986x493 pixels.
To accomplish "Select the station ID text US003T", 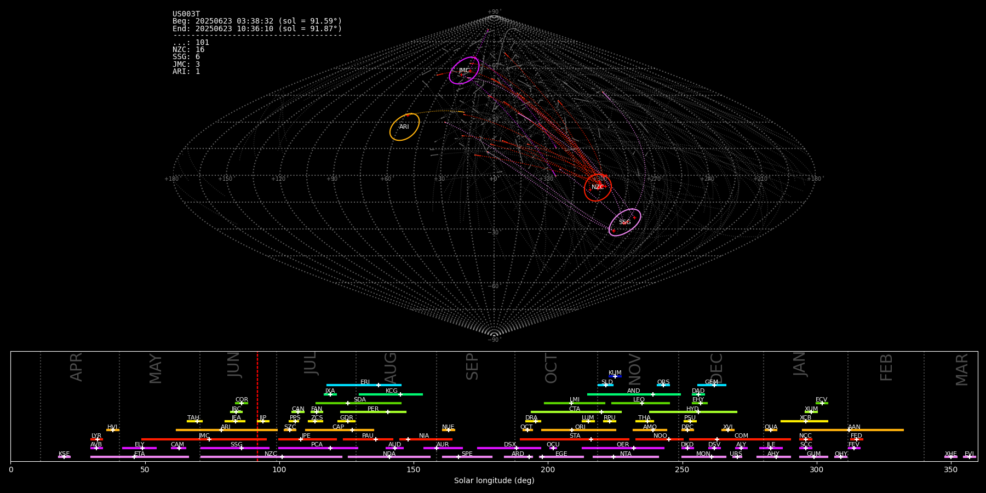I will point(186,14).
